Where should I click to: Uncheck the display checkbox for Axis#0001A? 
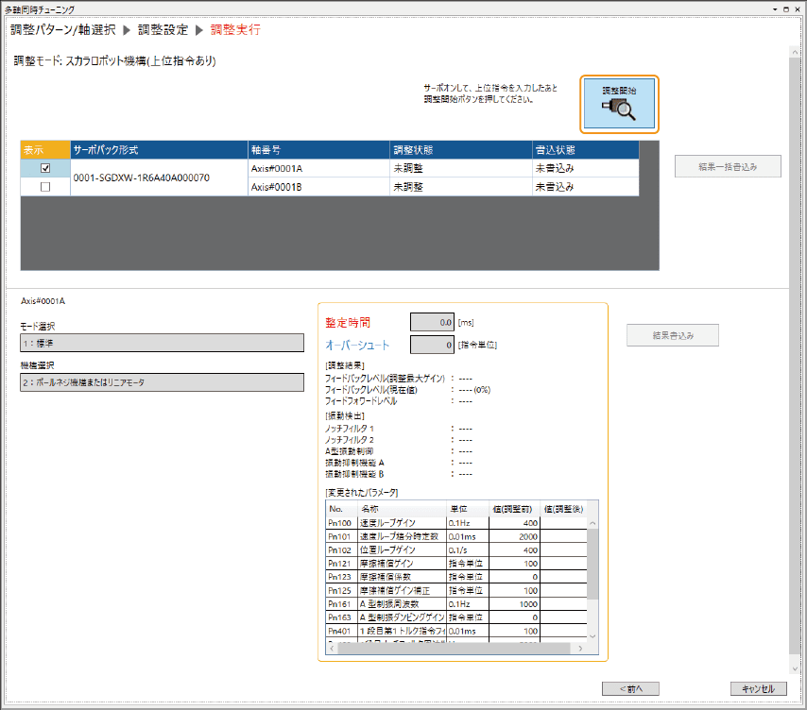coord(45,168)
